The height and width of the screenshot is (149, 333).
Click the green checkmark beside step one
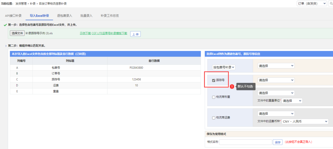click(5, 25)
